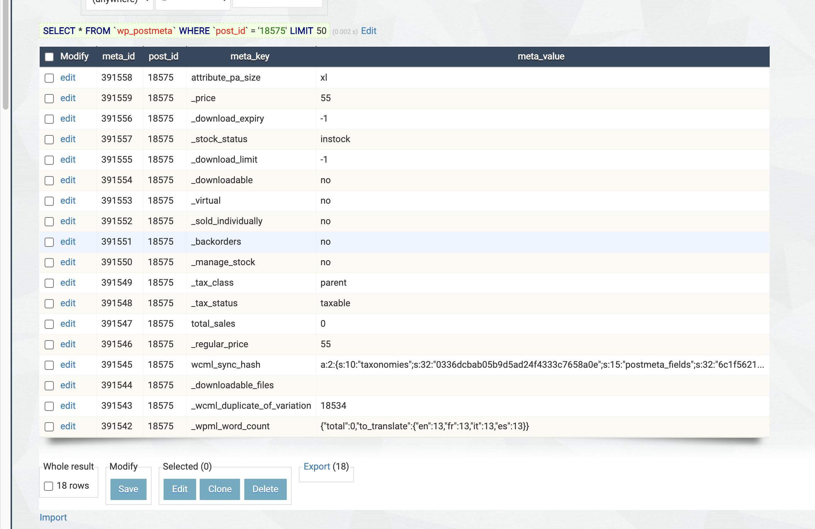The height and width of the screenshot is (529, 815).
Task: Tick the _stock_status row checkbox
Action: point(49,140)
